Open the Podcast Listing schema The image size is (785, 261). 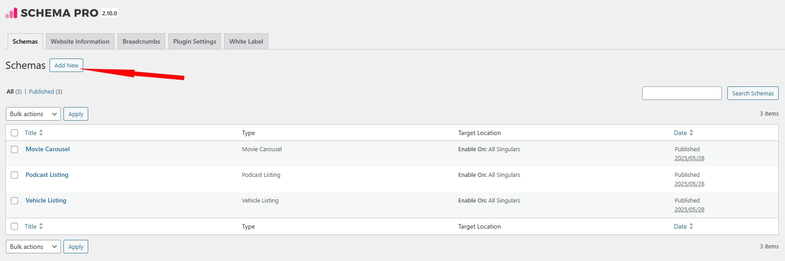[46, 175]
